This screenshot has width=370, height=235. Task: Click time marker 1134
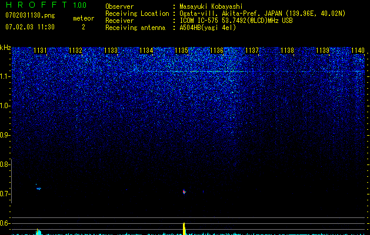[x=146, y=51]
